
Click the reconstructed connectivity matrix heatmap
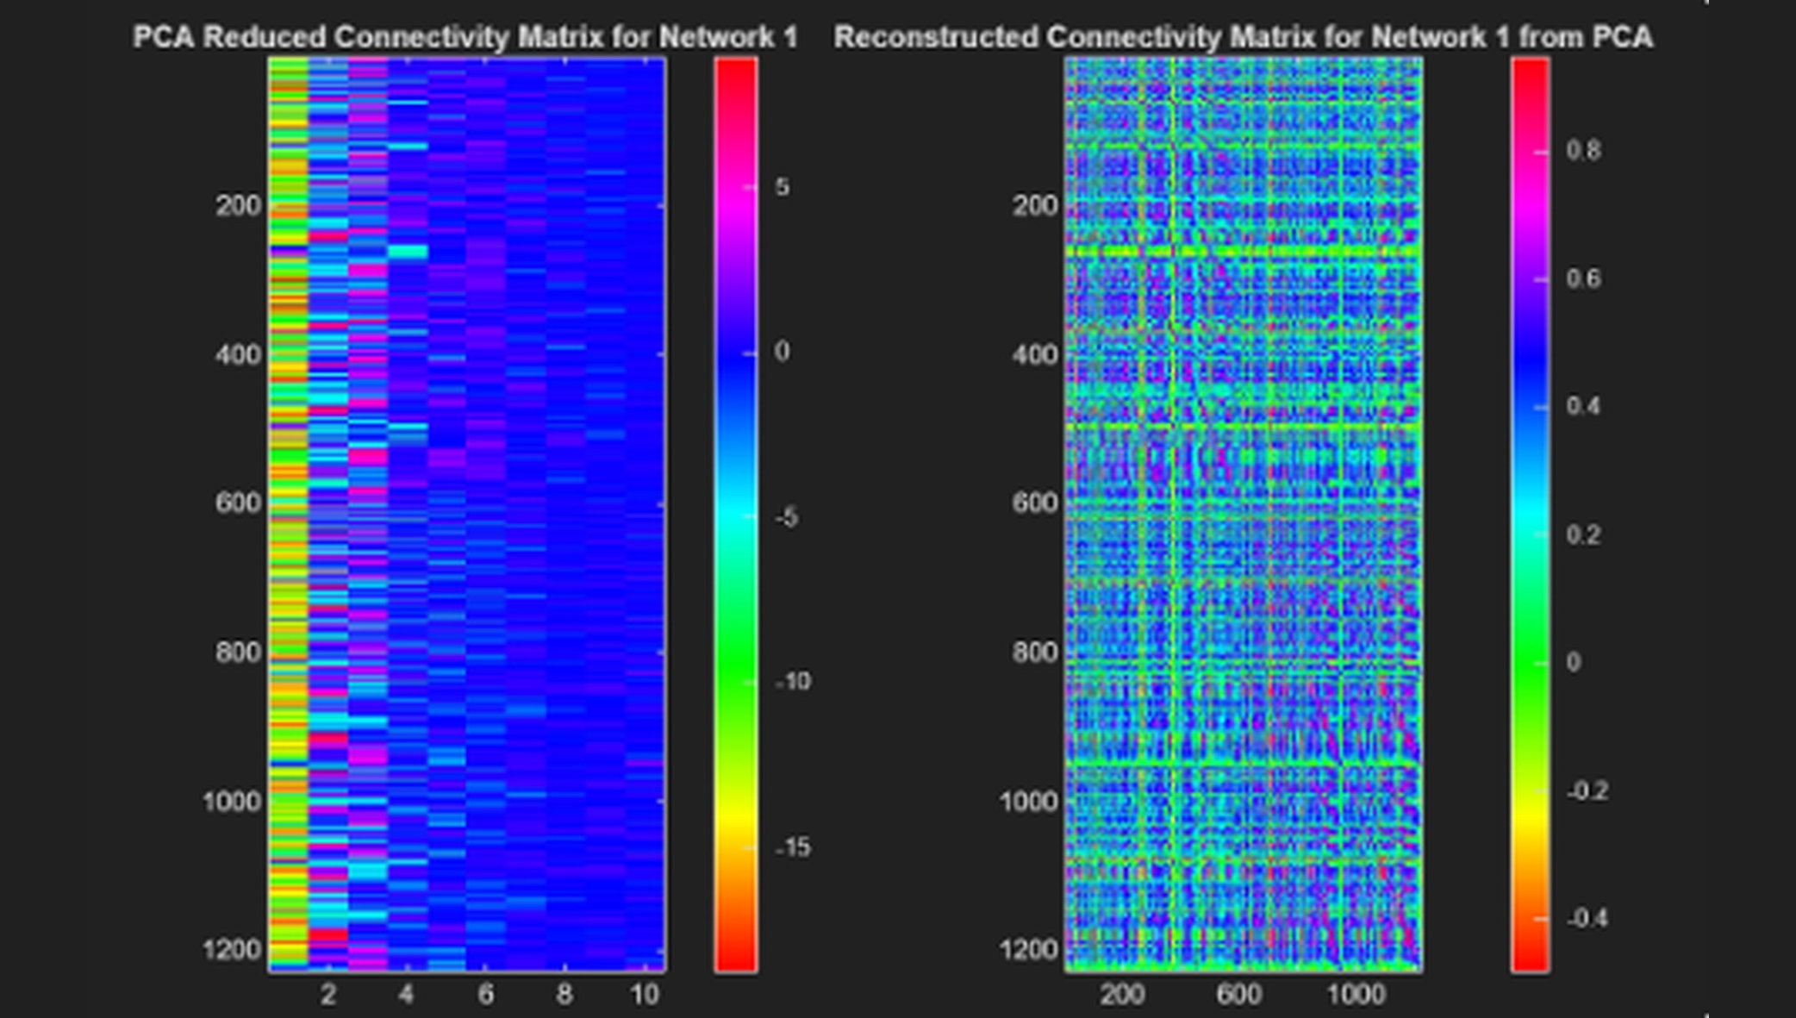(x=1243, y=515)
